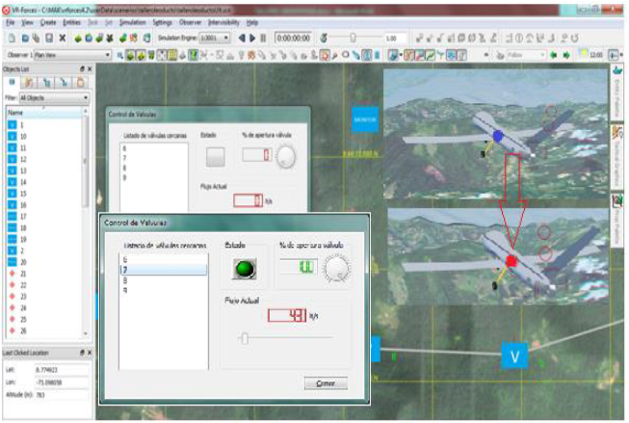The image size is (629, 423).
Task: Click the magnifier zoom icon beside the Observer combo
Action: [x=119, y=55]
